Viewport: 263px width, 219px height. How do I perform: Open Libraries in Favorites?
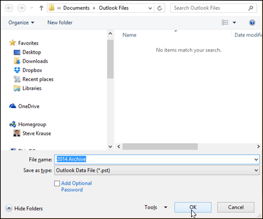tap(32, 88)
